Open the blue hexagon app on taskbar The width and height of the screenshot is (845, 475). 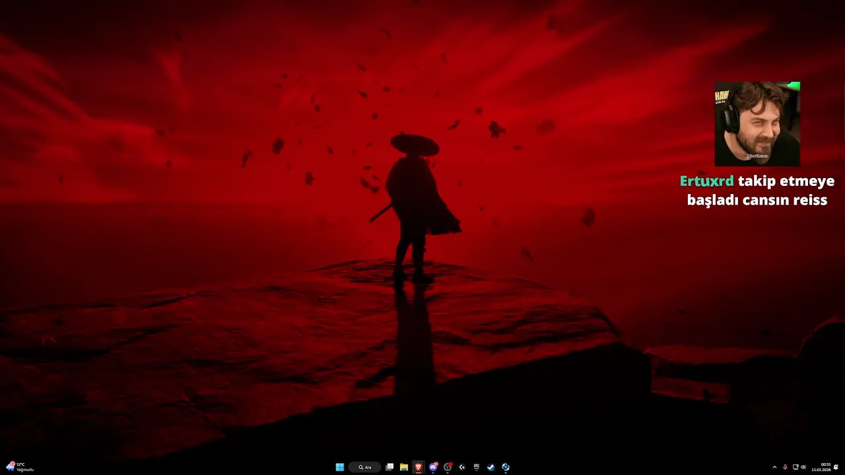click(506, 467)
